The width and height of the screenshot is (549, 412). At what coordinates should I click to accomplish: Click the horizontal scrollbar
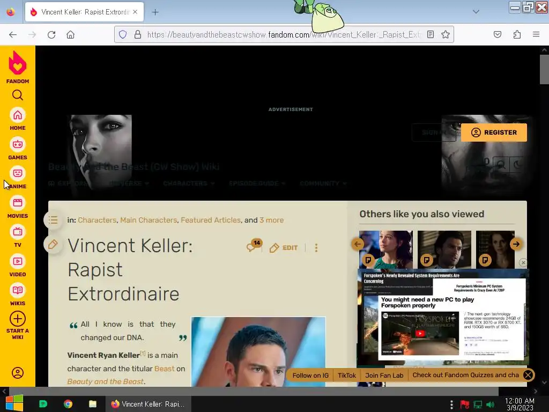tap(254, 391)
